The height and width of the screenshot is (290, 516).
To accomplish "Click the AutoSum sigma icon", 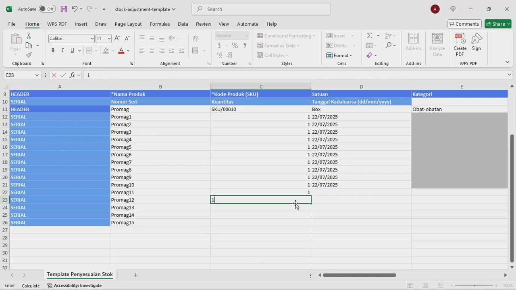I will point(369,35).
